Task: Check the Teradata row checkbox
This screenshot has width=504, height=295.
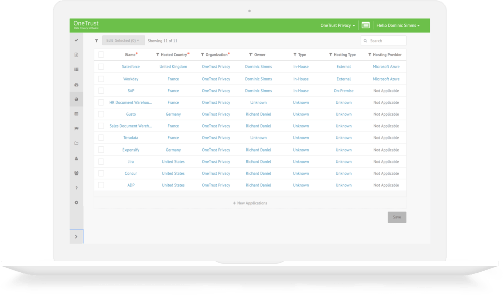Action: click(x=101, y=138)
